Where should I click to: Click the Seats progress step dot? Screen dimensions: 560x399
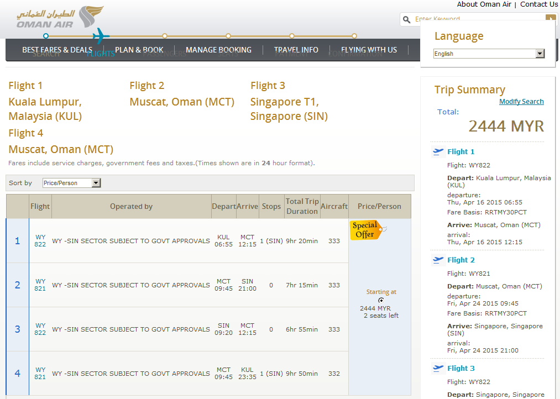tap(228, 36)
